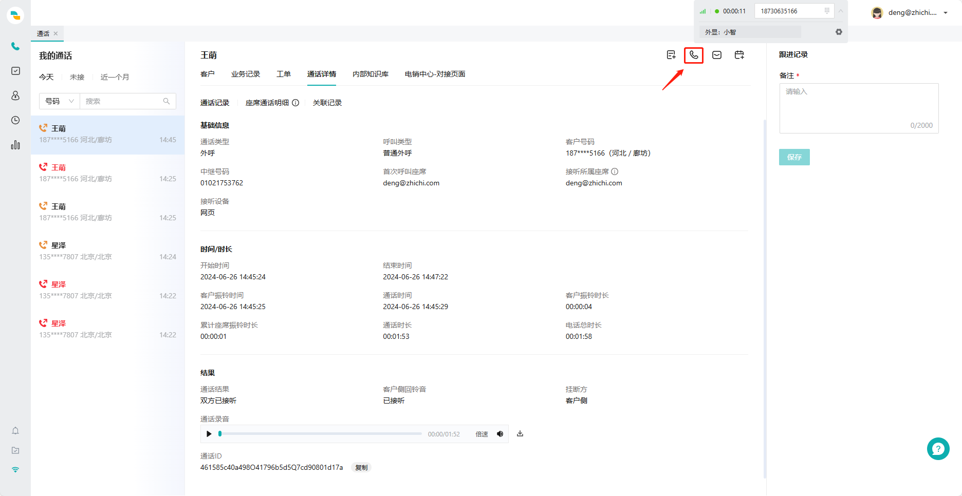The height and width of the screenshot is (496, 962).
Task: Click the user avatar at top right
Action: point(877,13)
